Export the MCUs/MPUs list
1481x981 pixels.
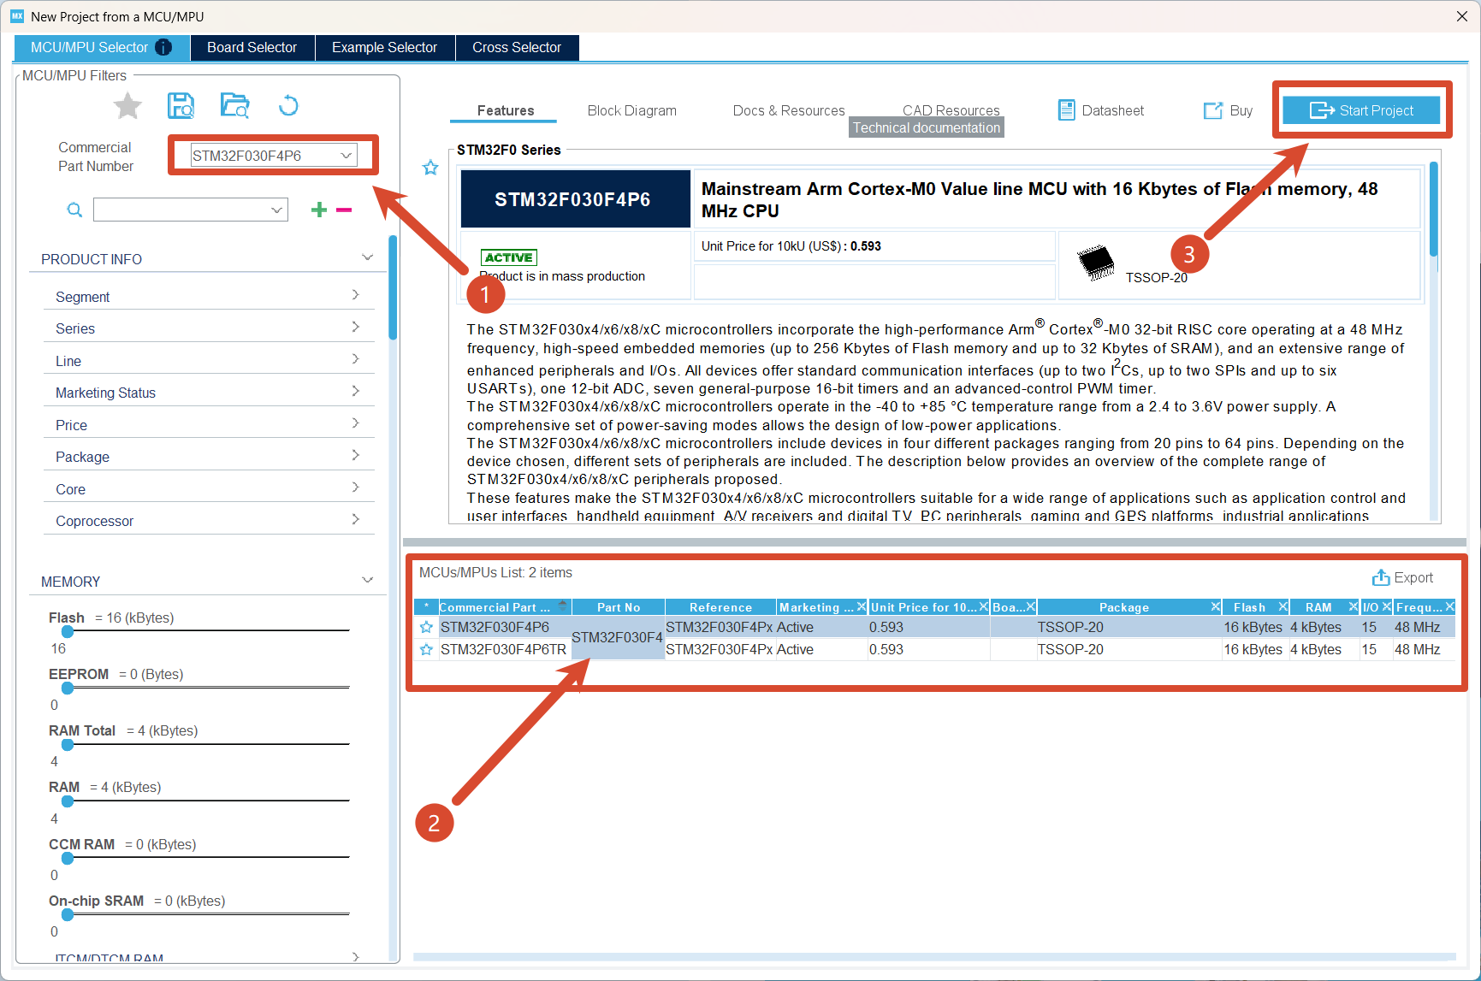[x=1402, y=577]
